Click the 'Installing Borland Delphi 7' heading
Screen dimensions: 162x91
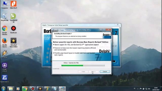pyautogui.click(x=63, y=34)
